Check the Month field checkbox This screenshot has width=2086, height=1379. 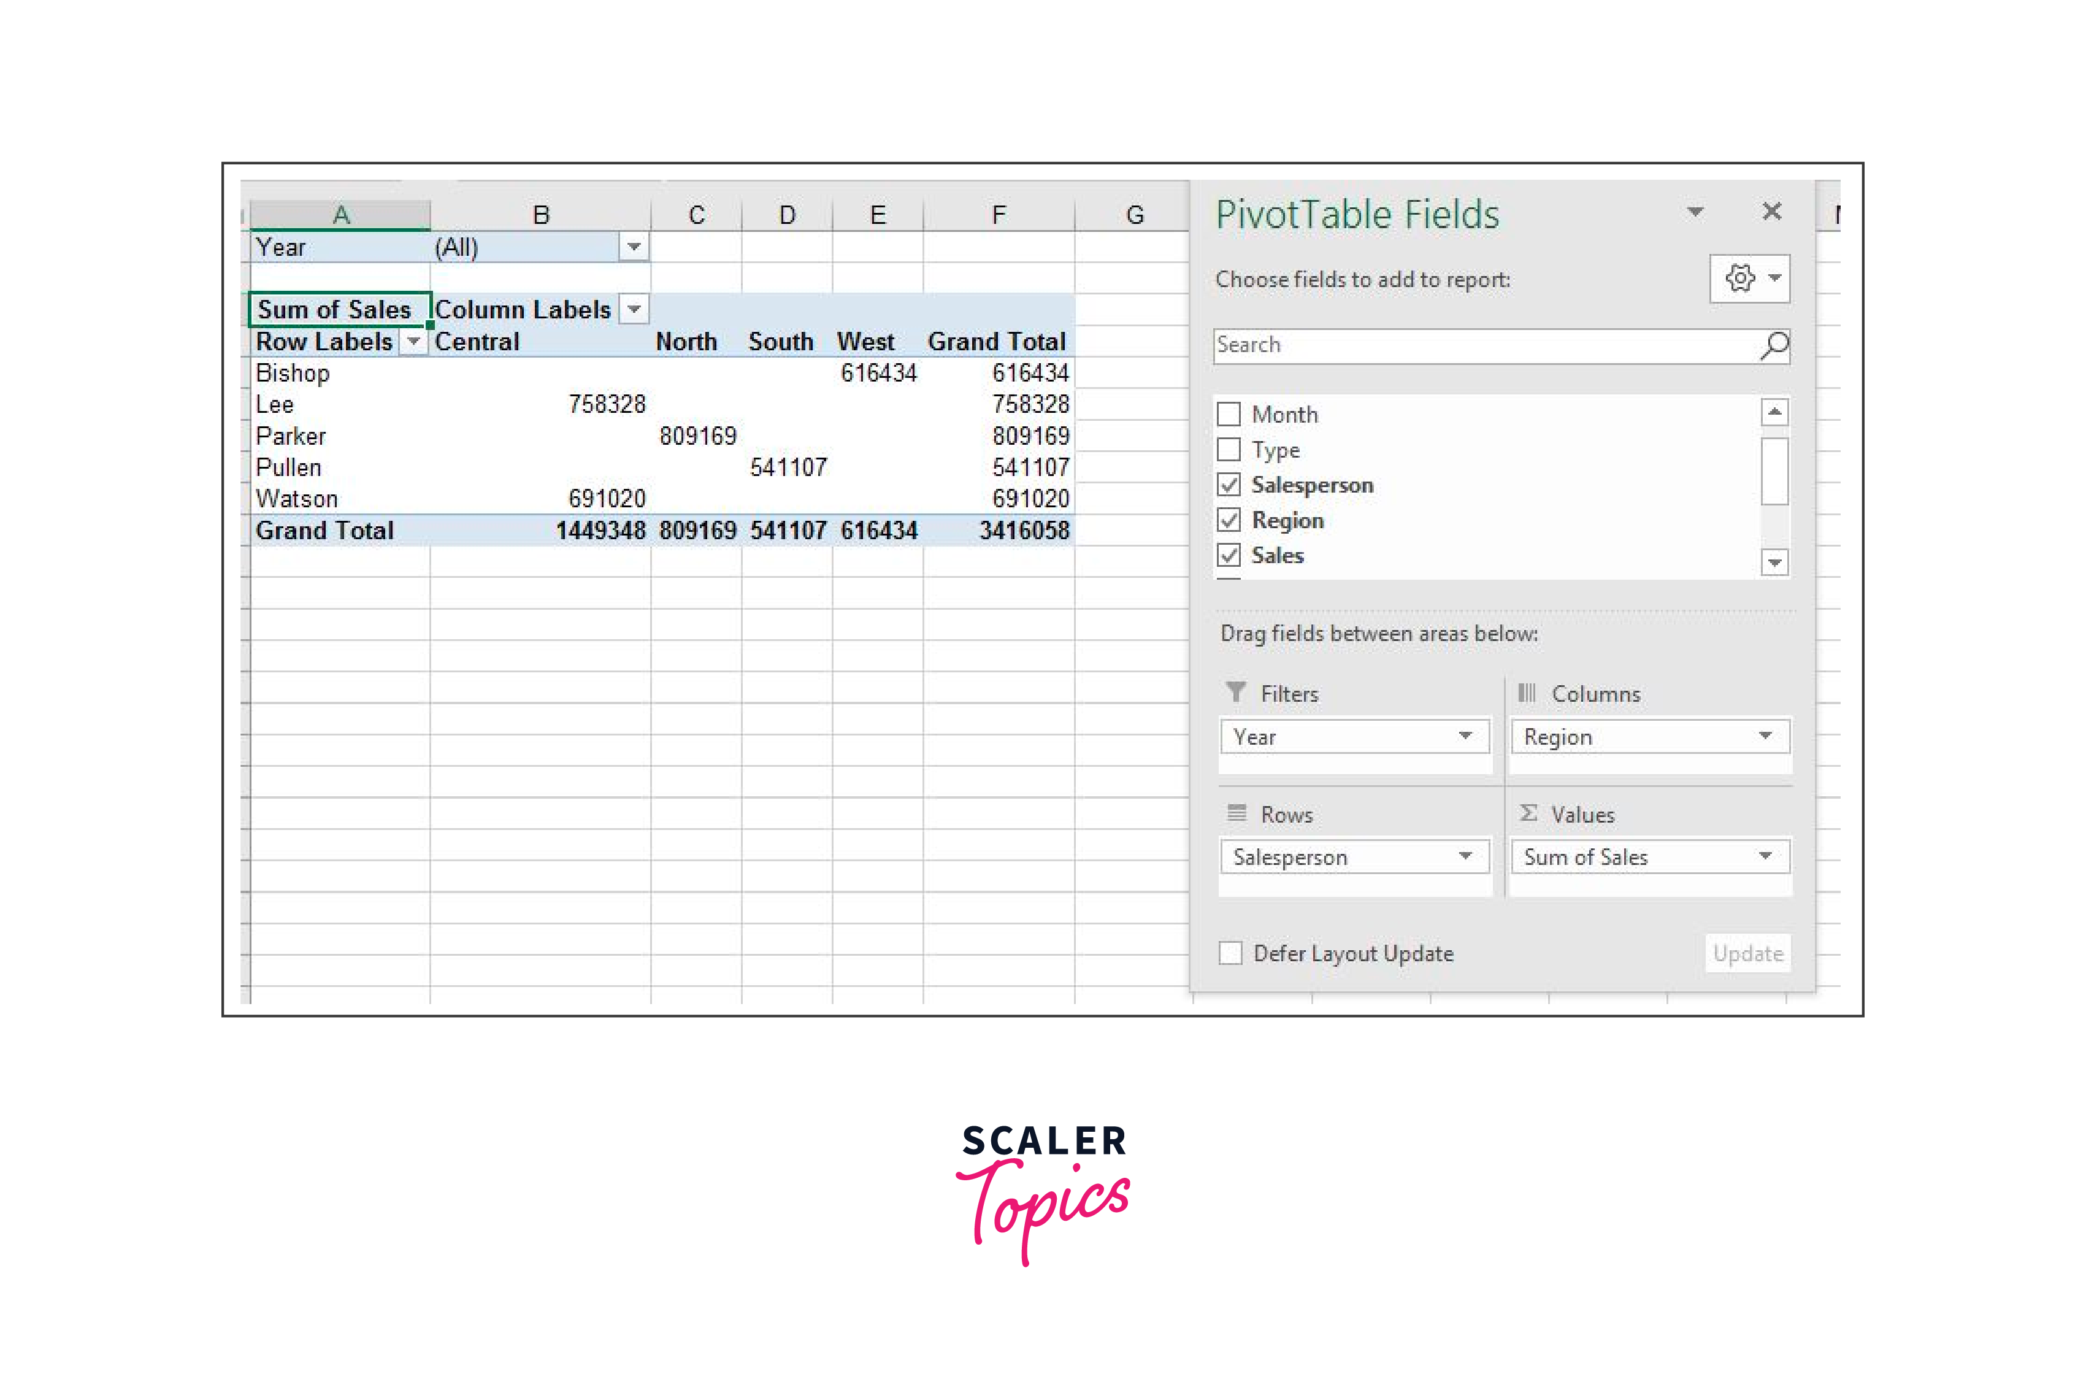tap(1229, 414)
